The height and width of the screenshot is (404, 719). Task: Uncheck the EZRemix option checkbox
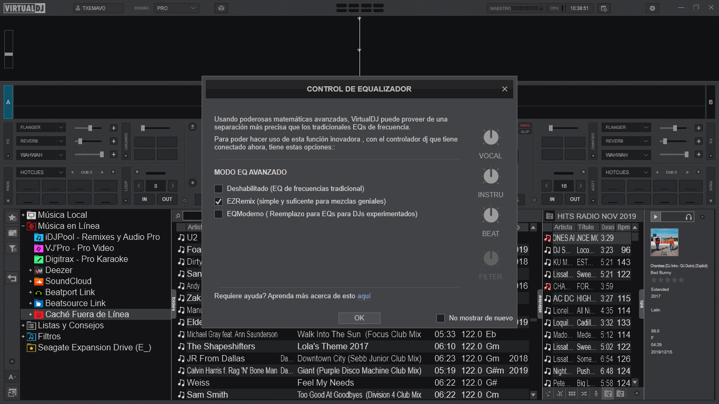click(x=218, y=201)
